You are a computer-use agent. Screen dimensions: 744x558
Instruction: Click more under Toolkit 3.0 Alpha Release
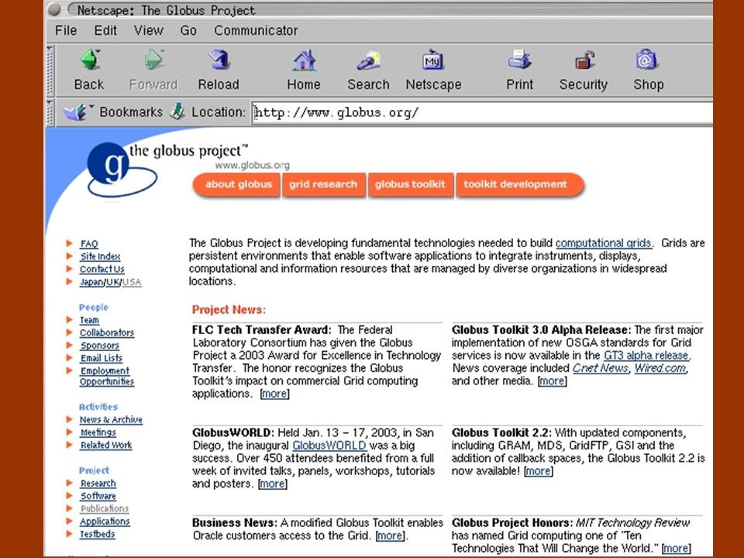[x=552, y=381]
